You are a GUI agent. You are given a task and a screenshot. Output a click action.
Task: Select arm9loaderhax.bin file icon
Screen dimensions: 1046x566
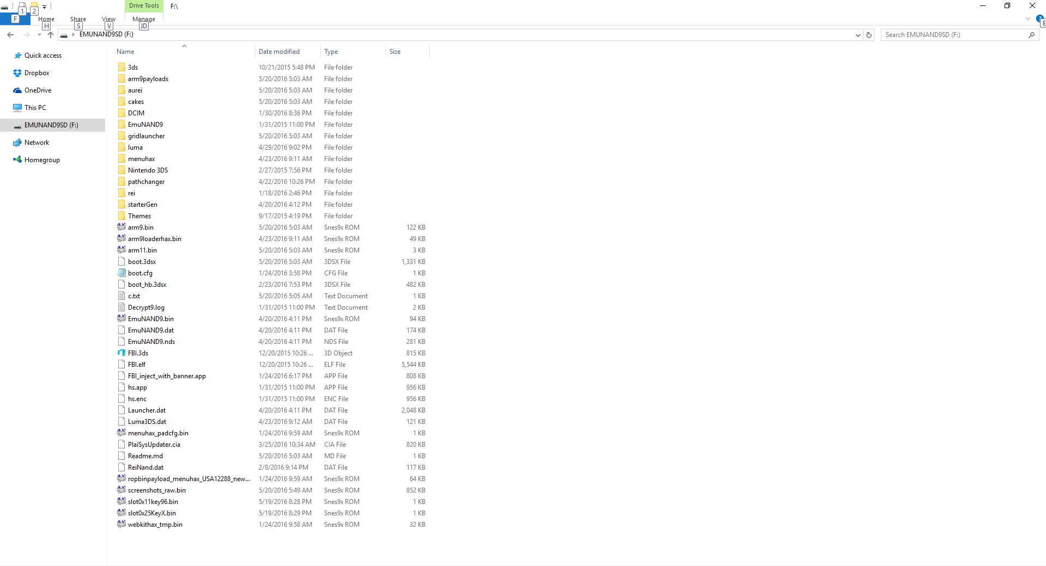pos(121,239)
